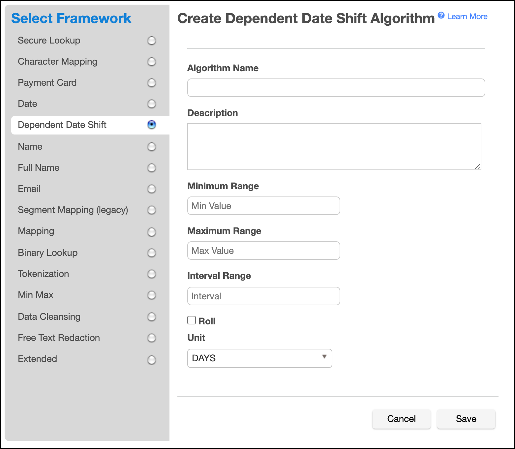Pick the Binary Lookup radio option
515x449 pixels.
pyautogui.click(x=151, y=253)
